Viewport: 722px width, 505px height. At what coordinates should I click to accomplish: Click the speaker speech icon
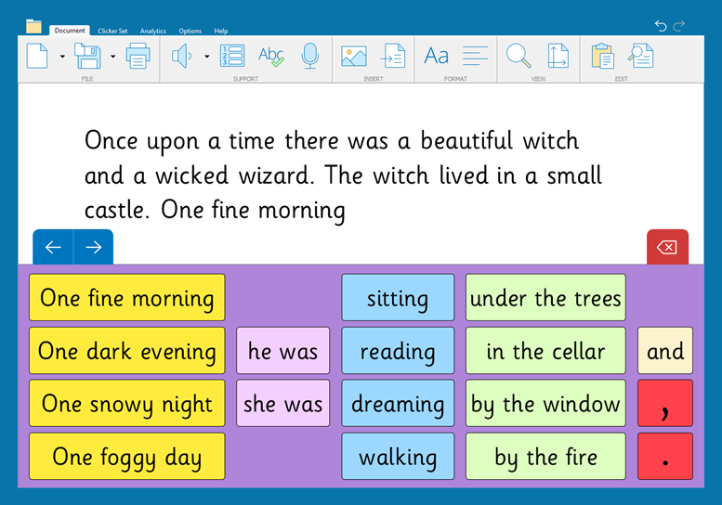(x=181, y=57)
